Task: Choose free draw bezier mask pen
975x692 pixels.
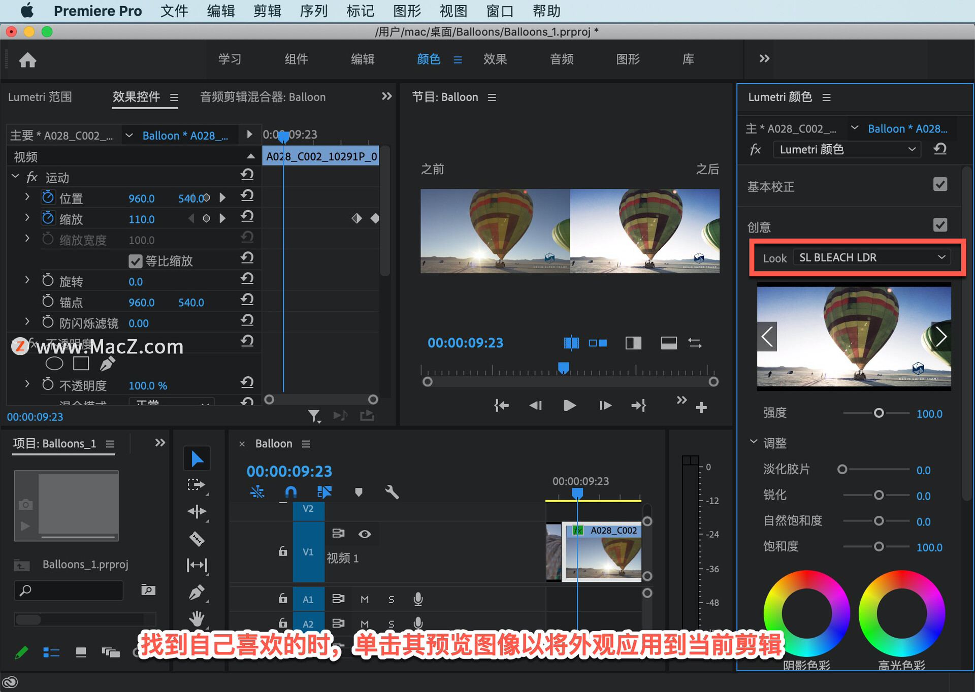Action: click(107, 364)
